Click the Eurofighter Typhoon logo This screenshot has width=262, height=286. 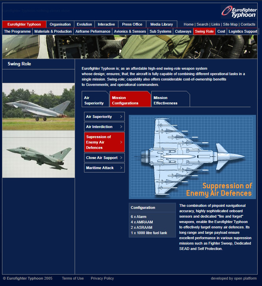click(239, 12)
